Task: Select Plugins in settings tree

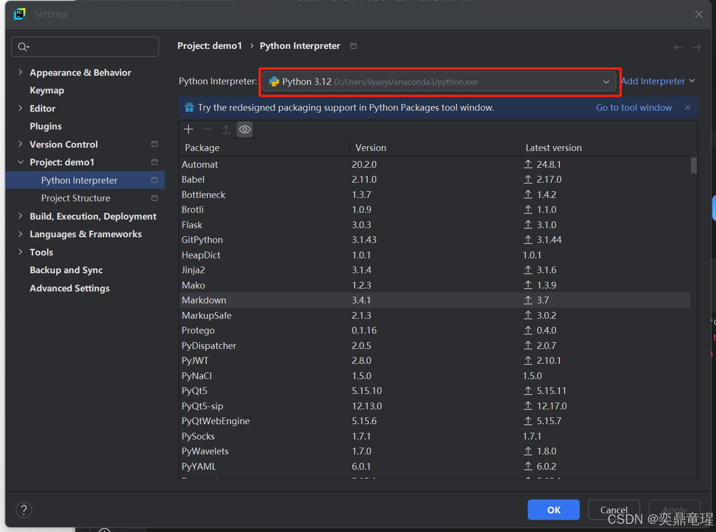Action: tap(46, 126)
